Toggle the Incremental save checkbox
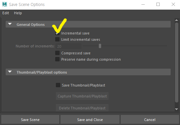This screenshot has width=180, height=125. [58, 33]
